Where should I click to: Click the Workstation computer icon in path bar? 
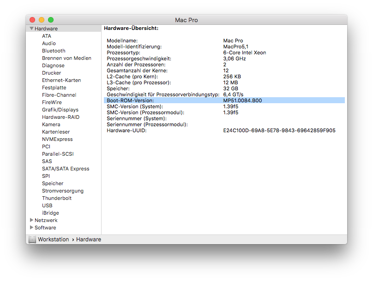[x=32, y=240]
